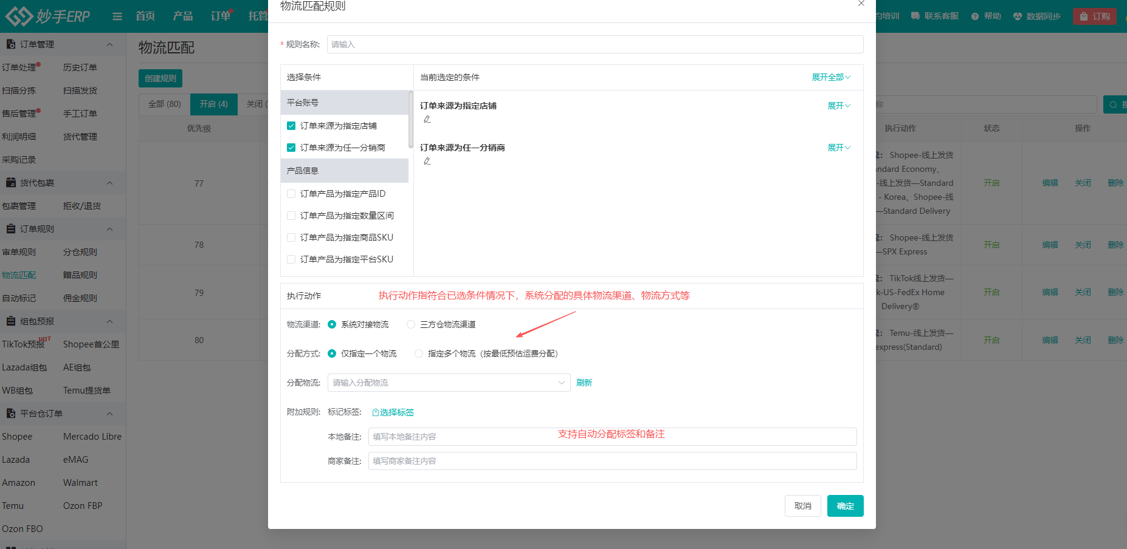The width and height of the screenshot is (1127, 549).
Task: Open the hamburger menu beside the 妙手ERP logo
Action: point(117,16)
